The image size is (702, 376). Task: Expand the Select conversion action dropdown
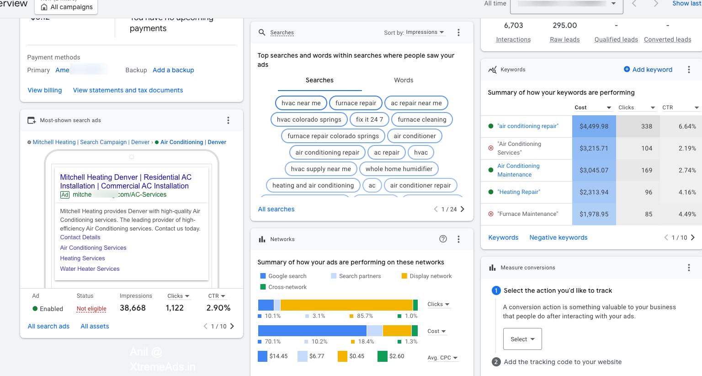(x=522, y=339)
